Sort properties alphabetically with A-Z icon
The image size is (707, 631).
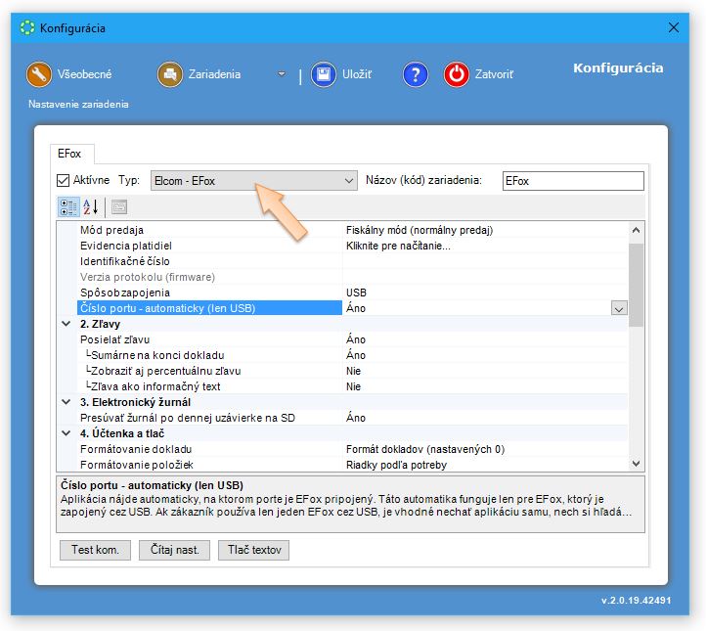tap(91, 206)
